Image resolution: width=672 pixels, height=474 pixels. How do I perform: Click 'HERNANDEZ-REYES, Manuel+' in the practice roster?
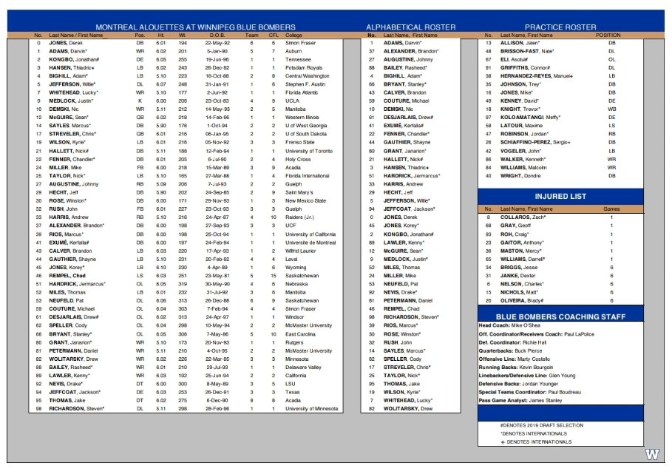coord(537,76)
